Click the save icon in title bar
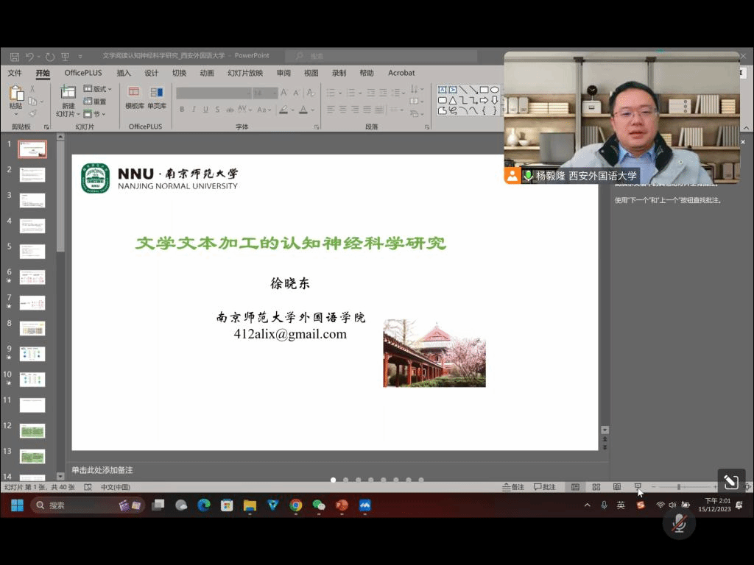The height and width of the screenshot is (565, 754). coord(13,56)
